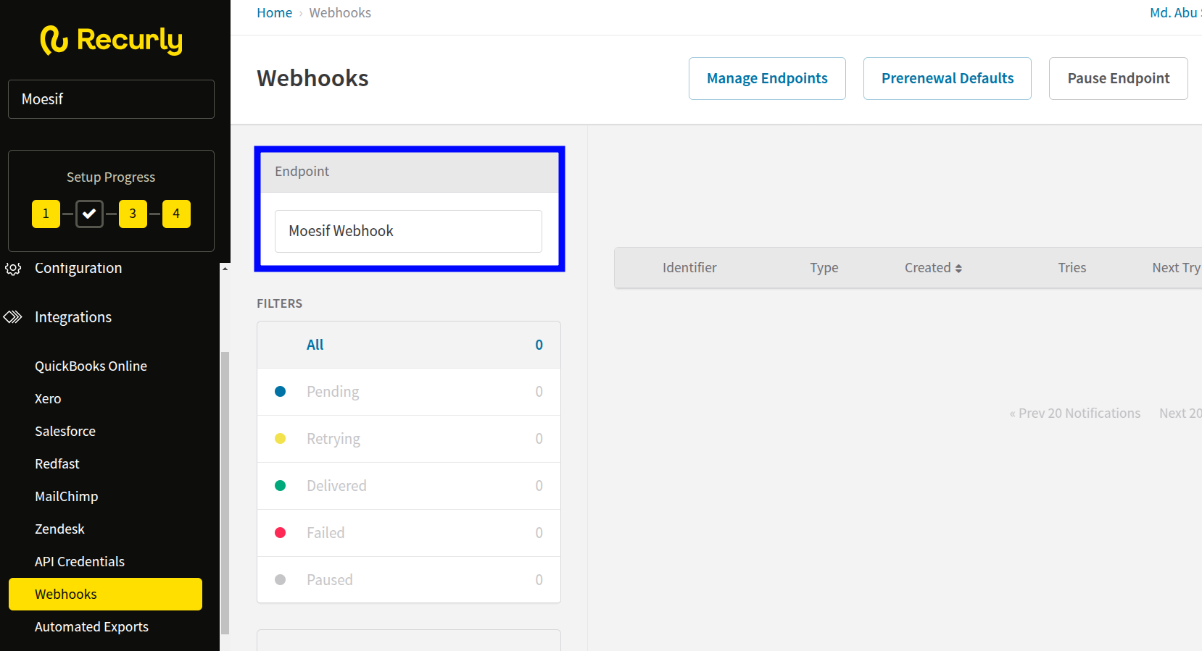The image size is (1202, 651).
Task: Sort notifications by Created column
Action: (x=932, y=268)
